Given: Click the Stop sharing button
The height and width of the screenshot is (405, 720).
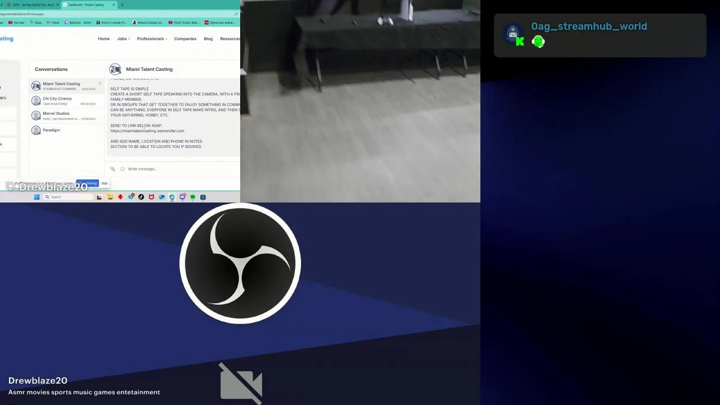Looking at the screenshot, I should (x=87, y=183).
